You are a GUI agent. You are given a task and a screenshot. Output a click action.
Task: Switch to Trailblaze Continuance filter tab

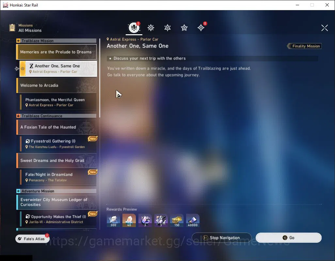pos(167,28)
